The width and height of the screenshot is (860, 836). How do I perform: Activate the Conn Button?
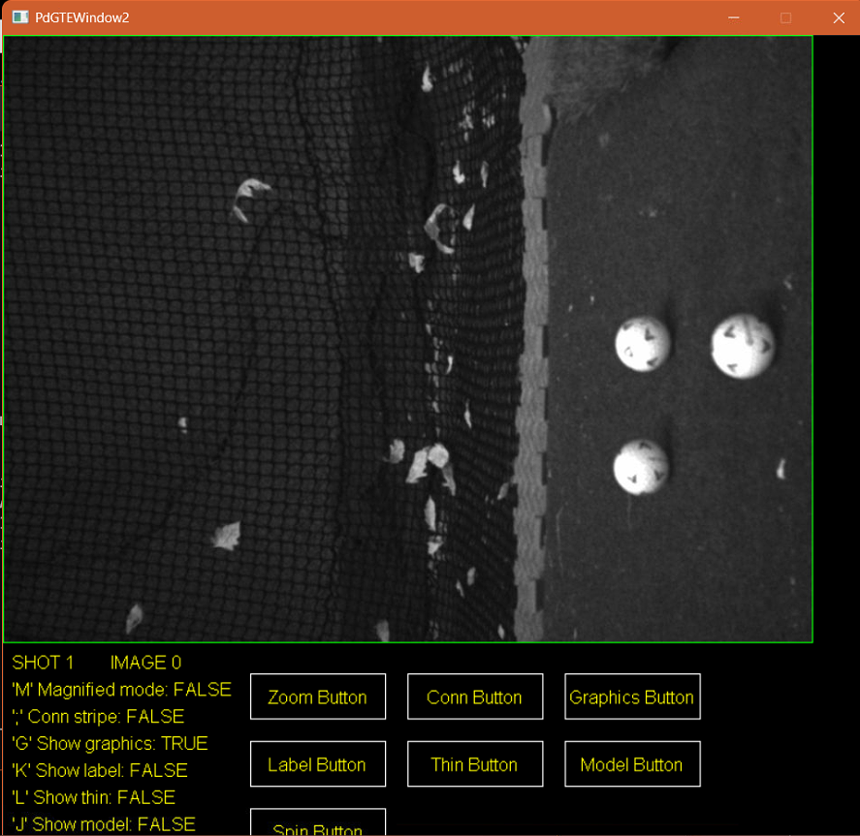tap(475, 697)
